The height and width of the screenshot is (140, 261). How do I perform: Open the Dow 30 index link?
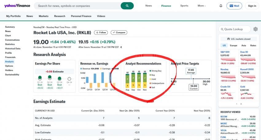[244, 52]
